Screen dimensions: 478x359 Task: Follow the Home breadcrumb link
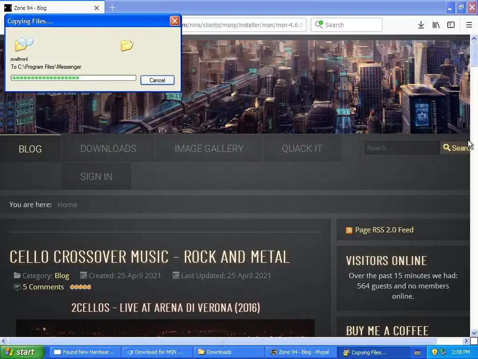click(x=67, y=205)
